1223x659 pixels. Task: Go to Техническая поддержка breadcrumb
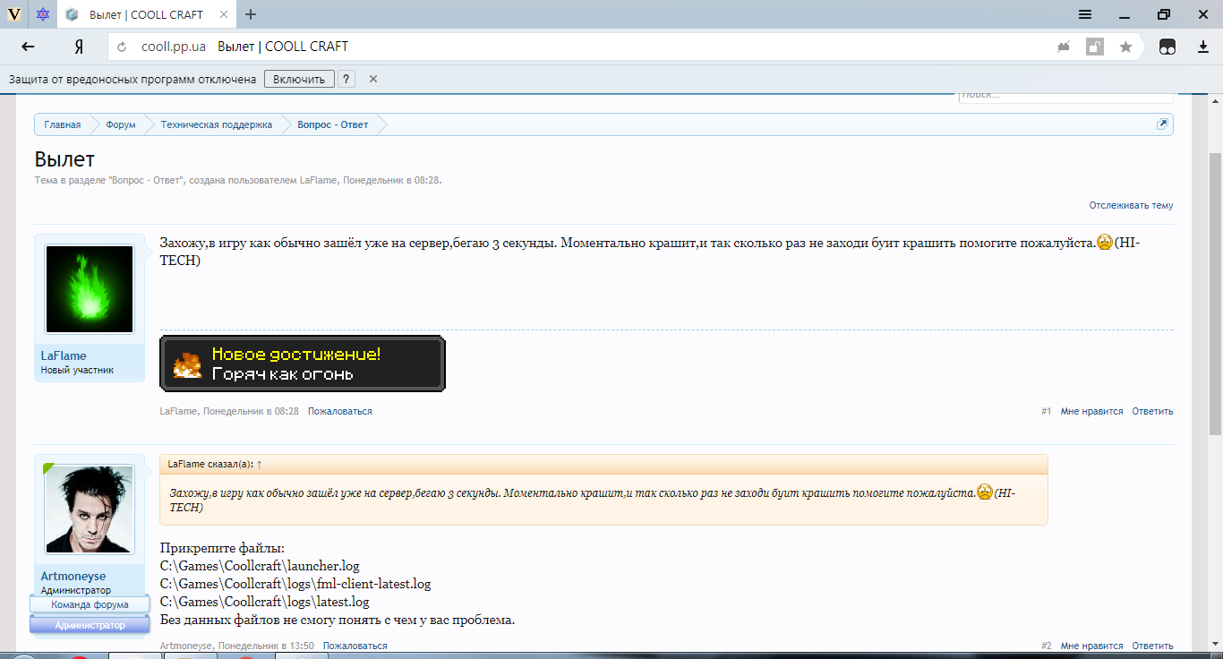coord(216,124)
